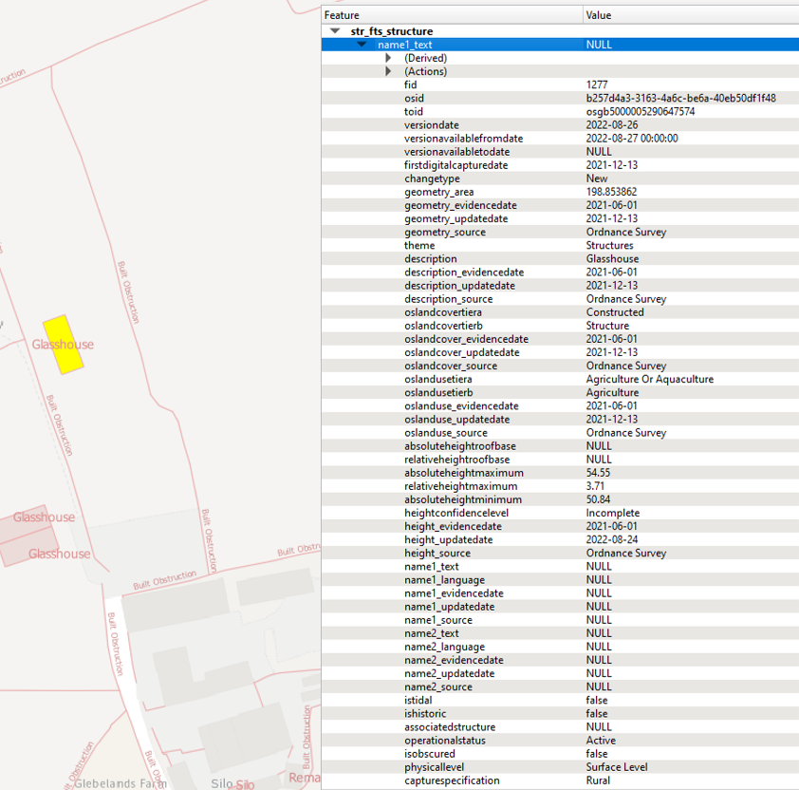Select the changetype row
The width and height of the screenshot is (799, 790).
coord(432,179)
